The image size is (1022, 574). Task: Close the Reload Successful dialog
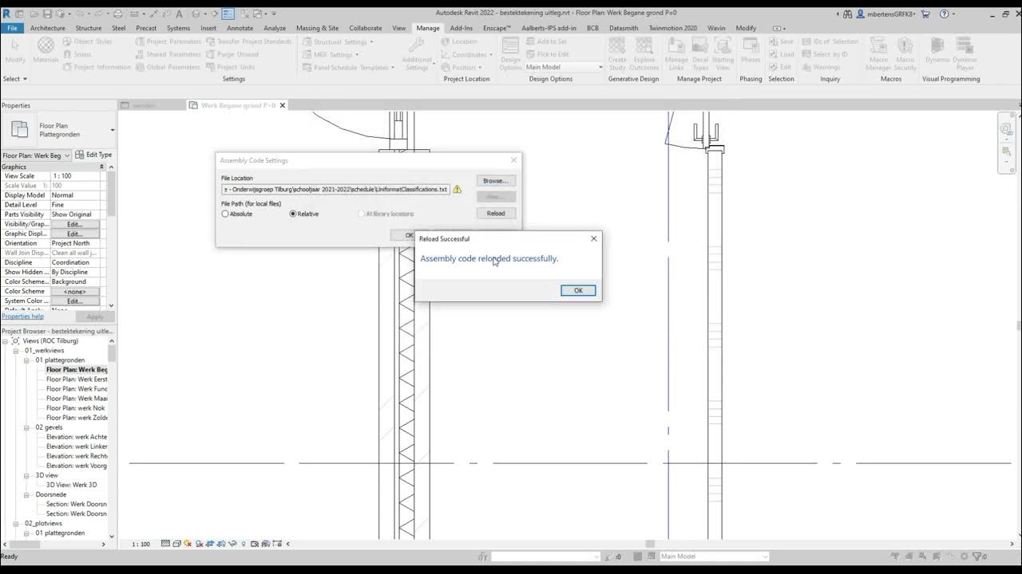(x=593, y=238)
